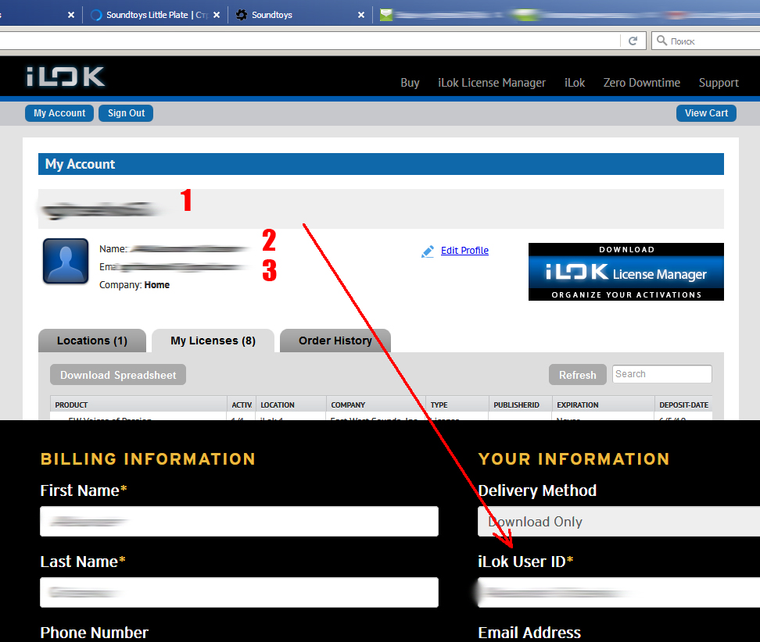Sort by TYPE column header
The height and width of the screenshot is (642, 760).
coord(457,405)
